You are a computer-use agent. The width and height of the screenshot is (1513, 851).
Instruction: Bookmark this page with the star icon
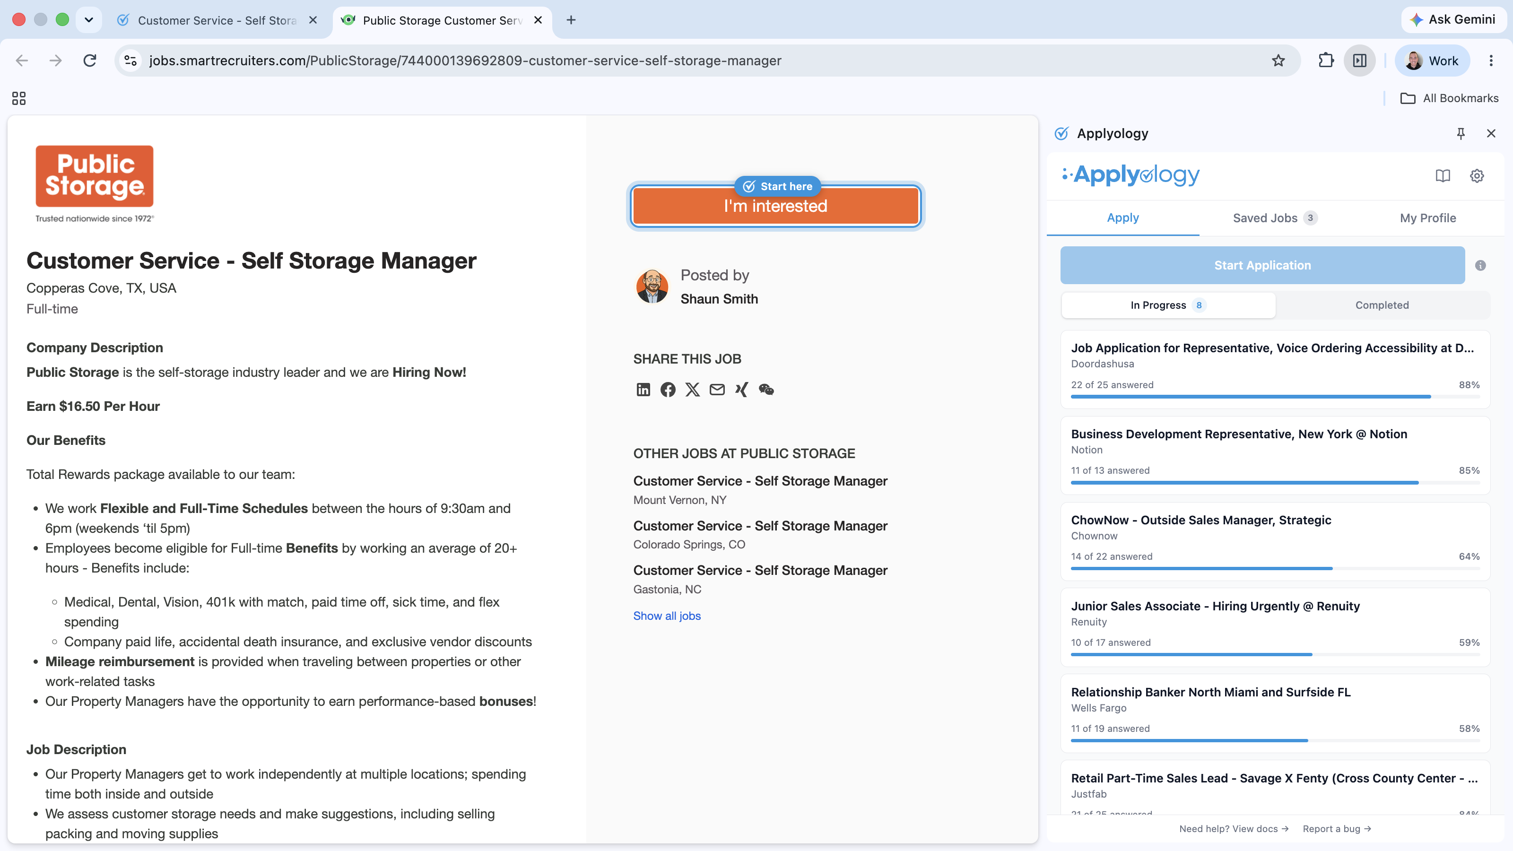point(1278,61)
